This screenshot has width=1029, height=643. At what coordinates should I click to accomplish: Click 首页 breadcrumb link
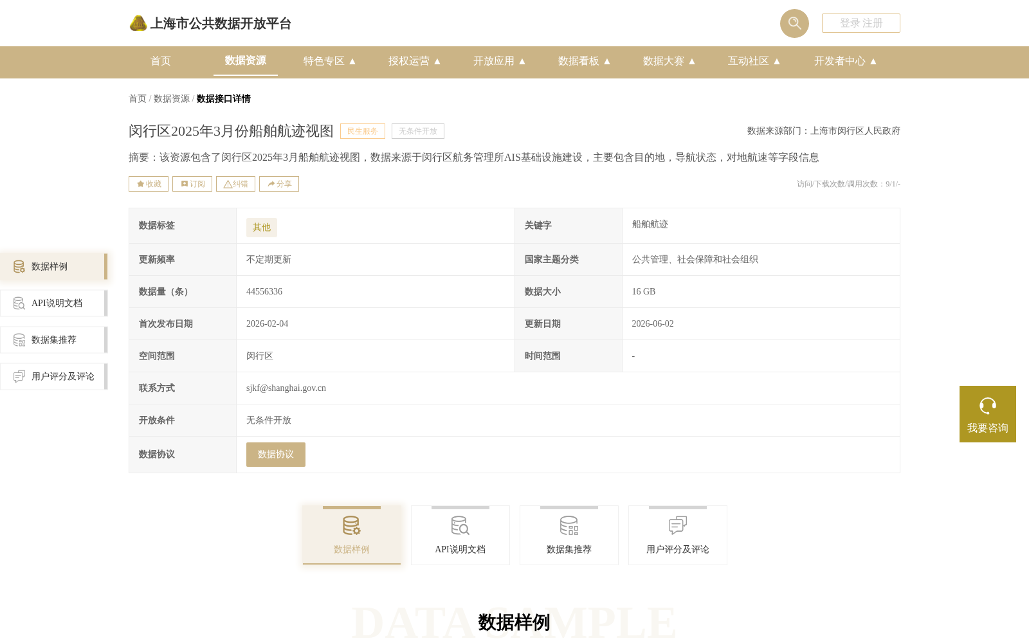point(138,98)
